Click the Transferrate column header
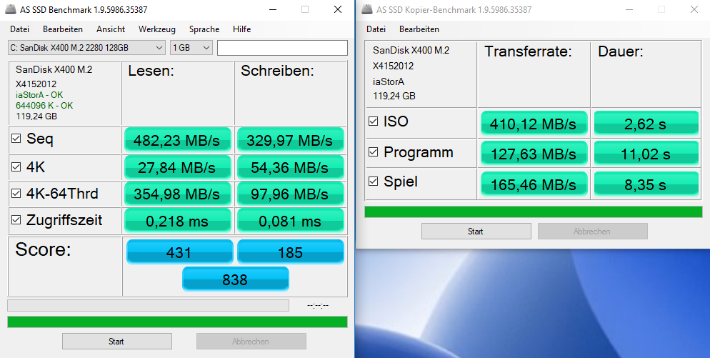Viewport: 710px width, 358px height. click(528, 51)
